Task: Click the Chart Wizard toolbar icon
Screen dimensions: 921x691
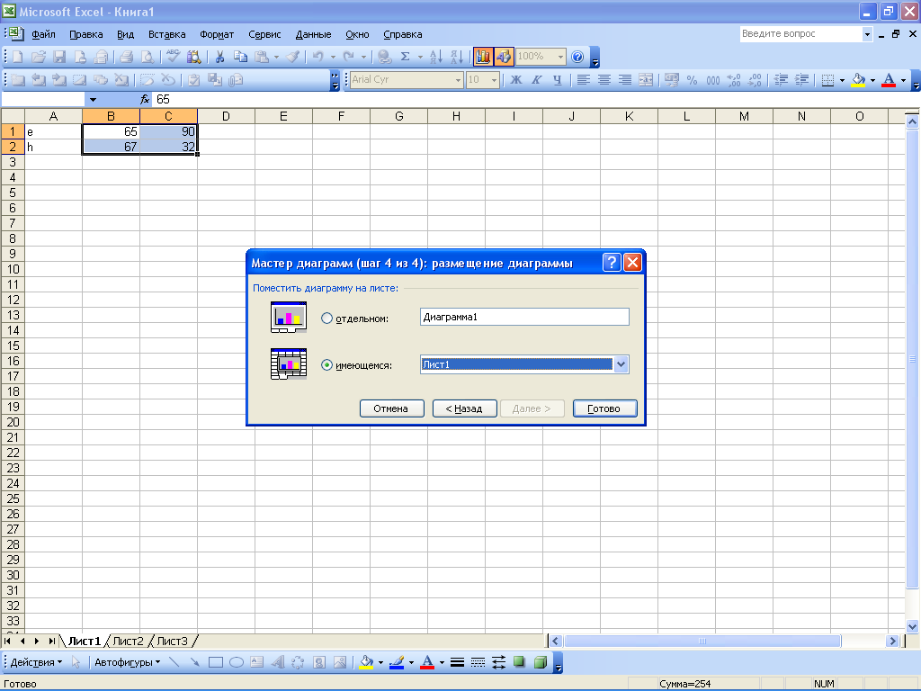Action: pyautogui.click(x=483, y=57)
